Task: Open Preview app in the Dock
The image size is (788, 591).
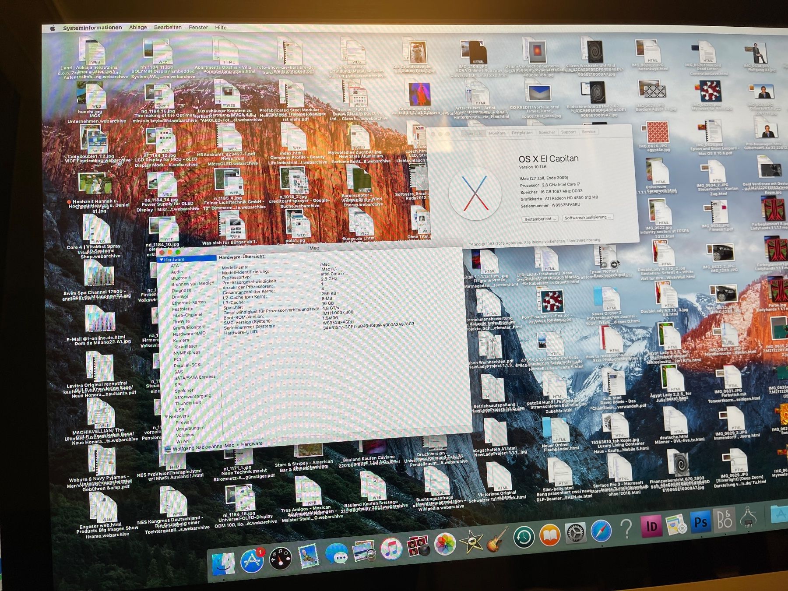Action: click(364, 551)
